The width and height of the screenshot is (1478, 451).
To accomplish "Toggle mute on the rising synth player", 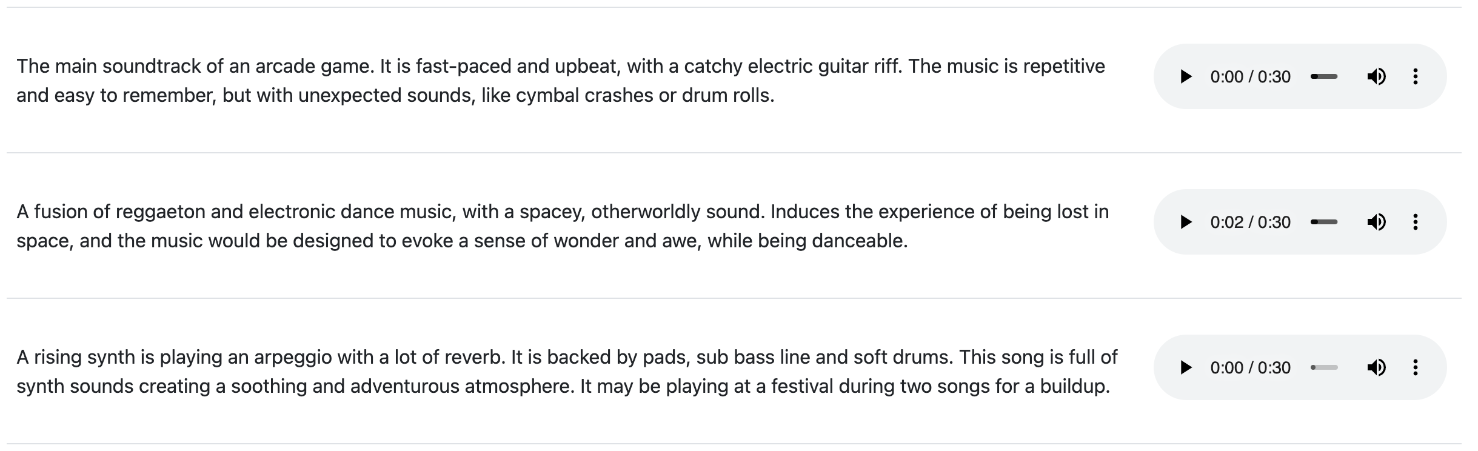I will 1376,368.
